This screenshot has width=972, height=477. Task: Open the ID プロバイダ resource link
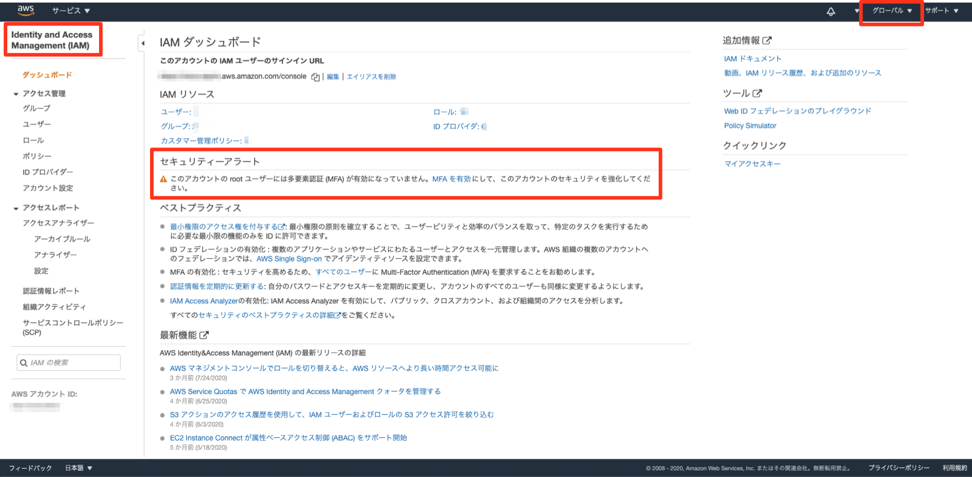click(x=456, y=127)
